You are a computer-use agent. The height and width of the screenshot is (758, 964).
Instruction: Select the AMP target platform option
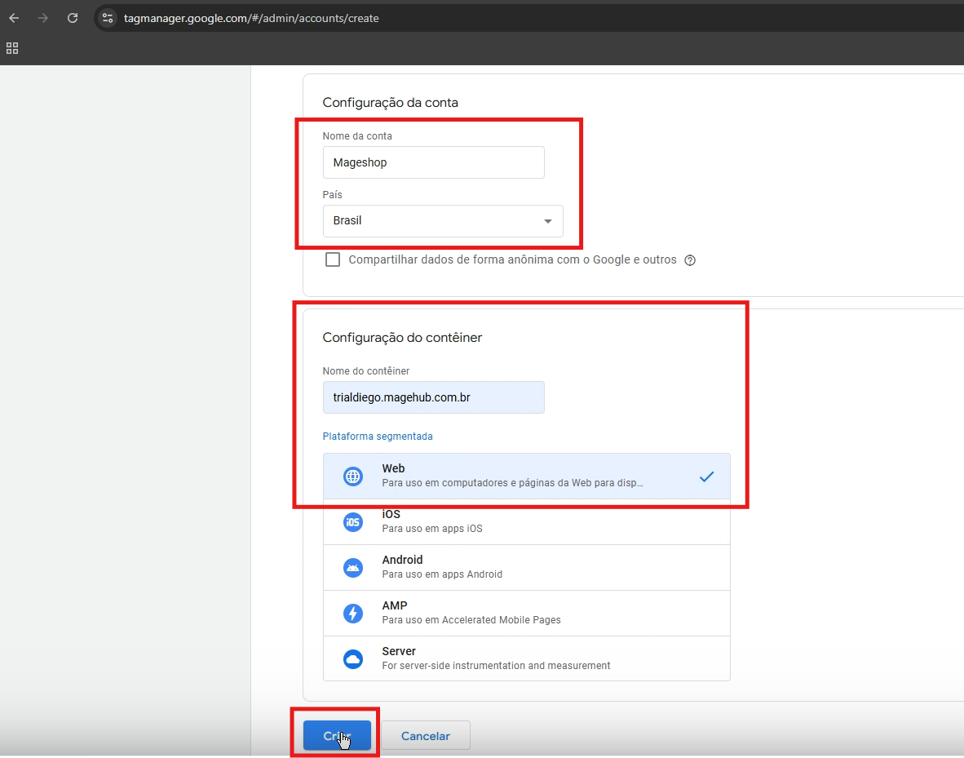tap(526, 614)
